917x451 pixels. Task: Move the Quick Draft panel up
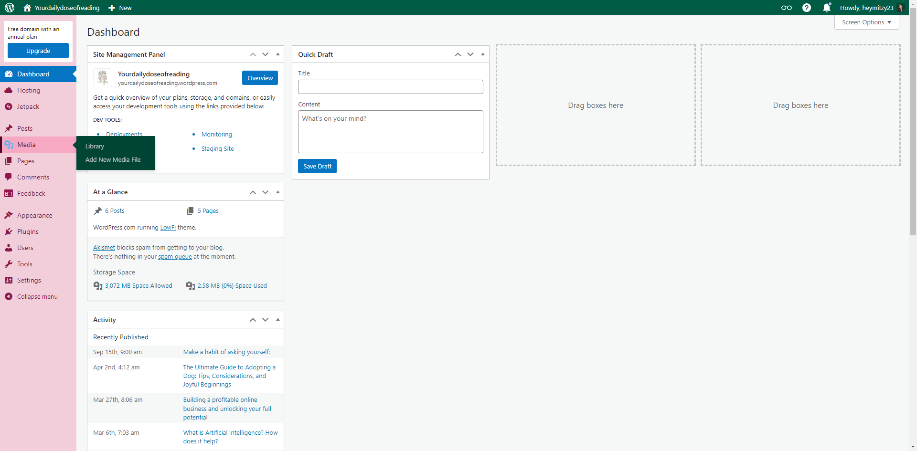point(458,54)
